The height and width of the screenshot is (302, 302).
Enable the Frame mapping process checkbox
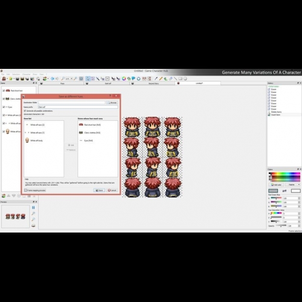pyautogui.click(x=25, y=190)
